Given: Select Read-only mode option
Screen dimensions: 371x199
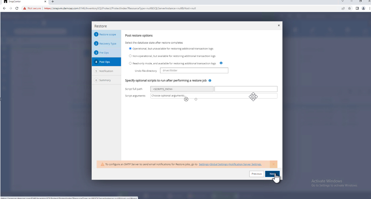Looking at the screenshot, I should pos(130,63).
